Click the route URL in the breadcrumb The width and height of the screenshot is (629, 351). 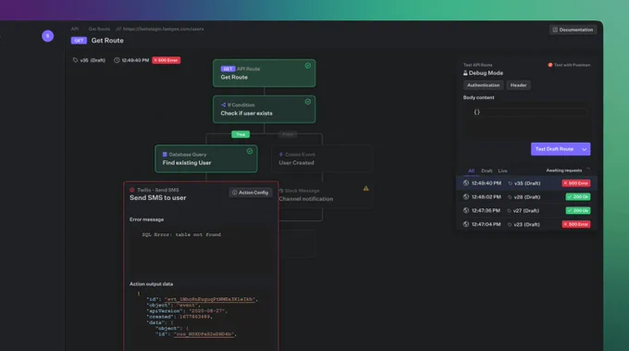(x=163, y=29)
